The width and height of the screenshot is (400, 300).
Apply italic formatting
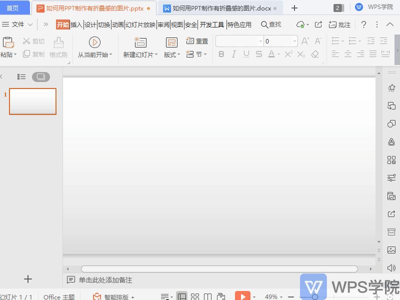233,54
